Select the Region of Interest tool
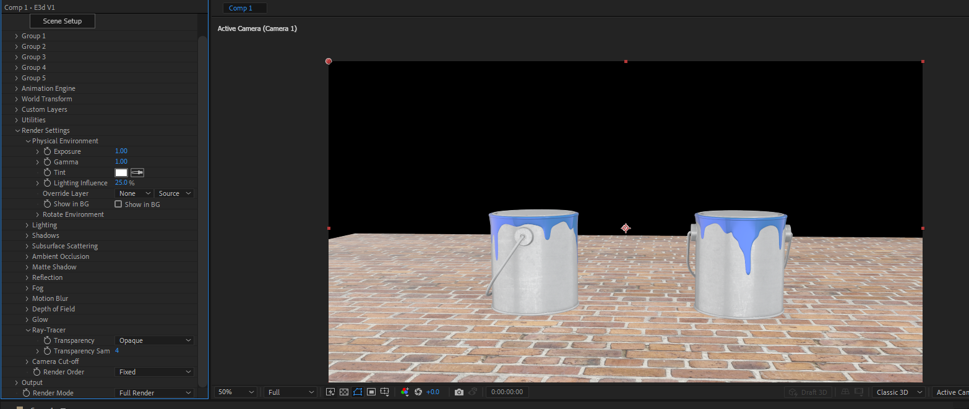Screen dimensions: 969x409 click(371, 391)
